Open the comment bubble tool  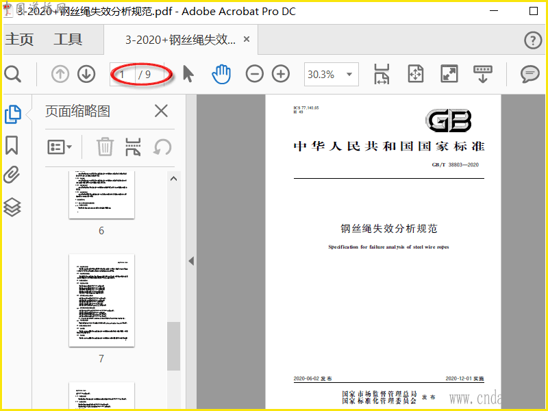tap(530, 74)
